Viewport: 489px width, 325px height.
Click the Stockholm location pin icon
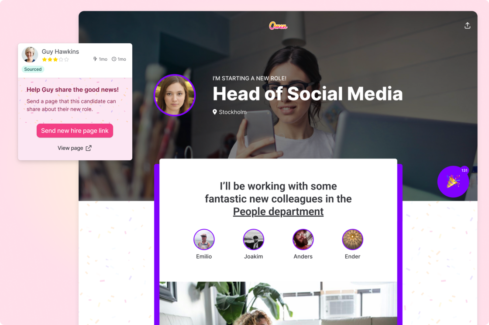(214, 112)
